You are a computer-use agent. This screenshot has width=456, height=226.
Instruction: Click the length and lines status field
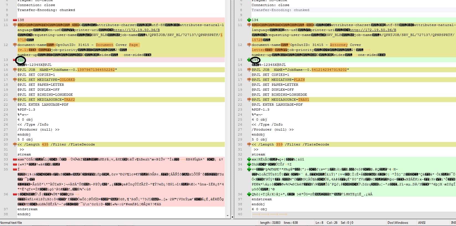pos(279,223)
